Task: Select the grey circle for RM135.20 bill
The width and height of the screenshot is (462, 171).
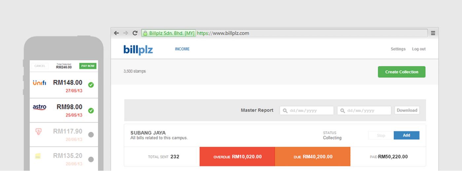Action: (91, 159)
